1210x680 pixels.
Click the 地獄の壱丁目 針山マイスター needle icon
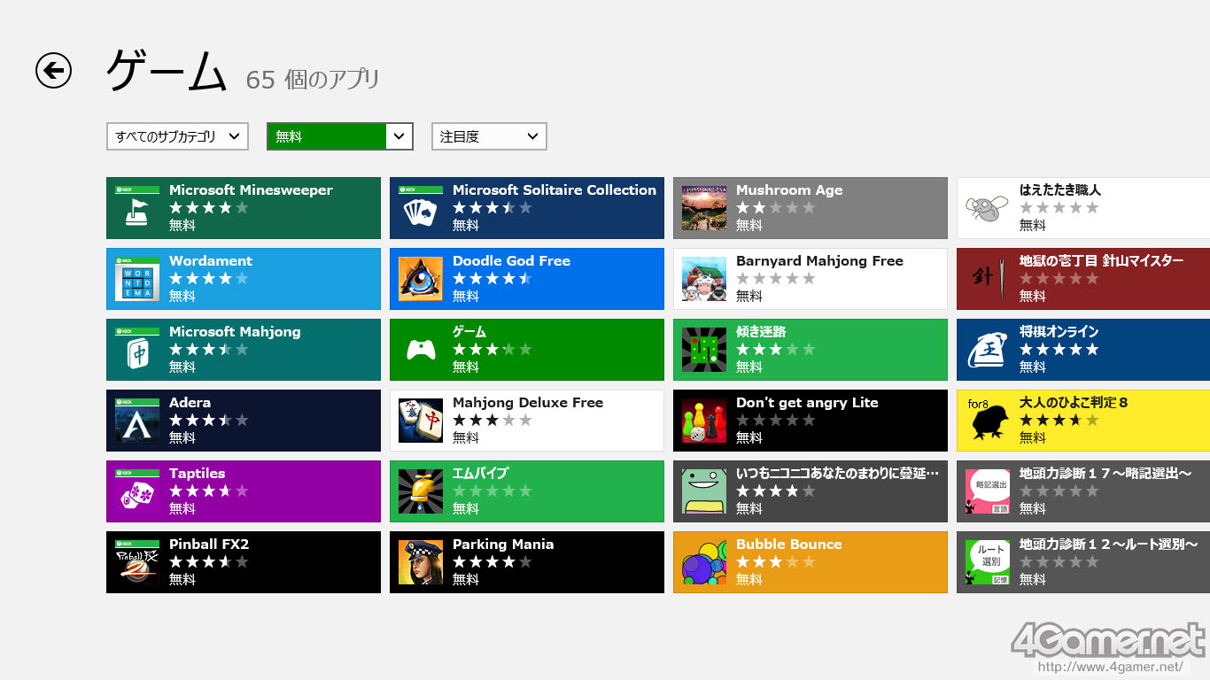[x=988, y=279]
